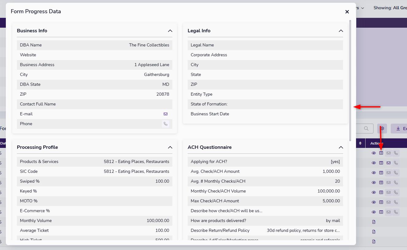Click eye view icon in second table row
The width and height of the screenshot is (407, 250).
click(x=374, y=163)
